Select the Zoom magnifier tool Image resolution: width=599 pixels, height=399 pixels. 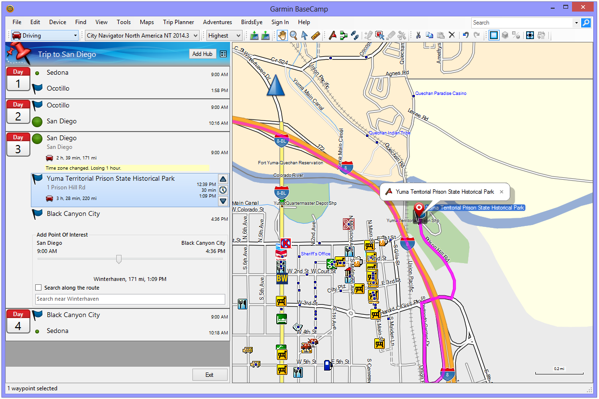pos(293,35)
